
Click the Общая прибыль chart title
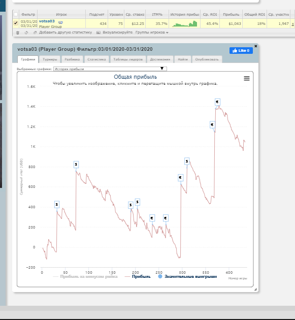[x=135, y=77]
